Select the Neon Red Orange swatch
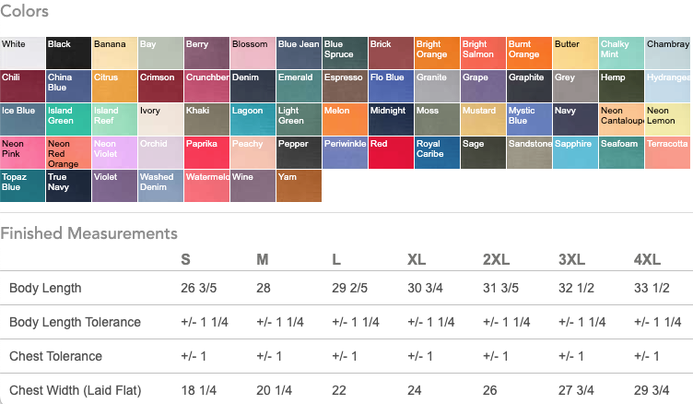The image size is (693, 404). point(68,152)
